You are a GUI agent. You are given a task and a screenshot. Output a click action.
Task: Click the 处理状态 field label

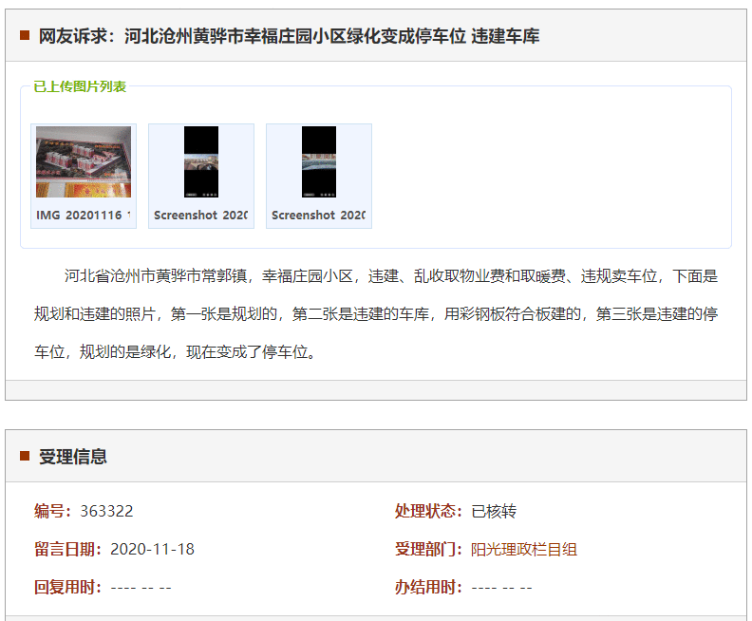[x=428, y=511]
